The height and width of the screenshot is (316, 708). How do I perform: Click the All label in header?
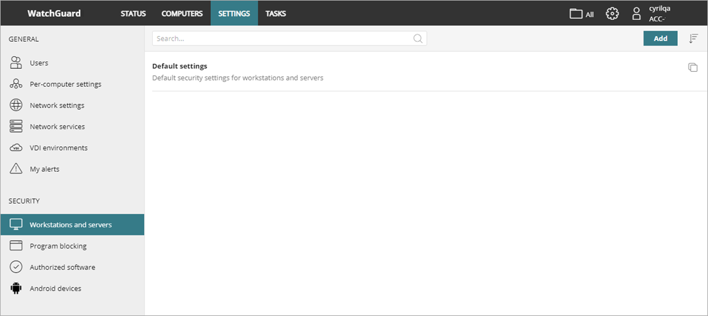click(x=590, y=14)
